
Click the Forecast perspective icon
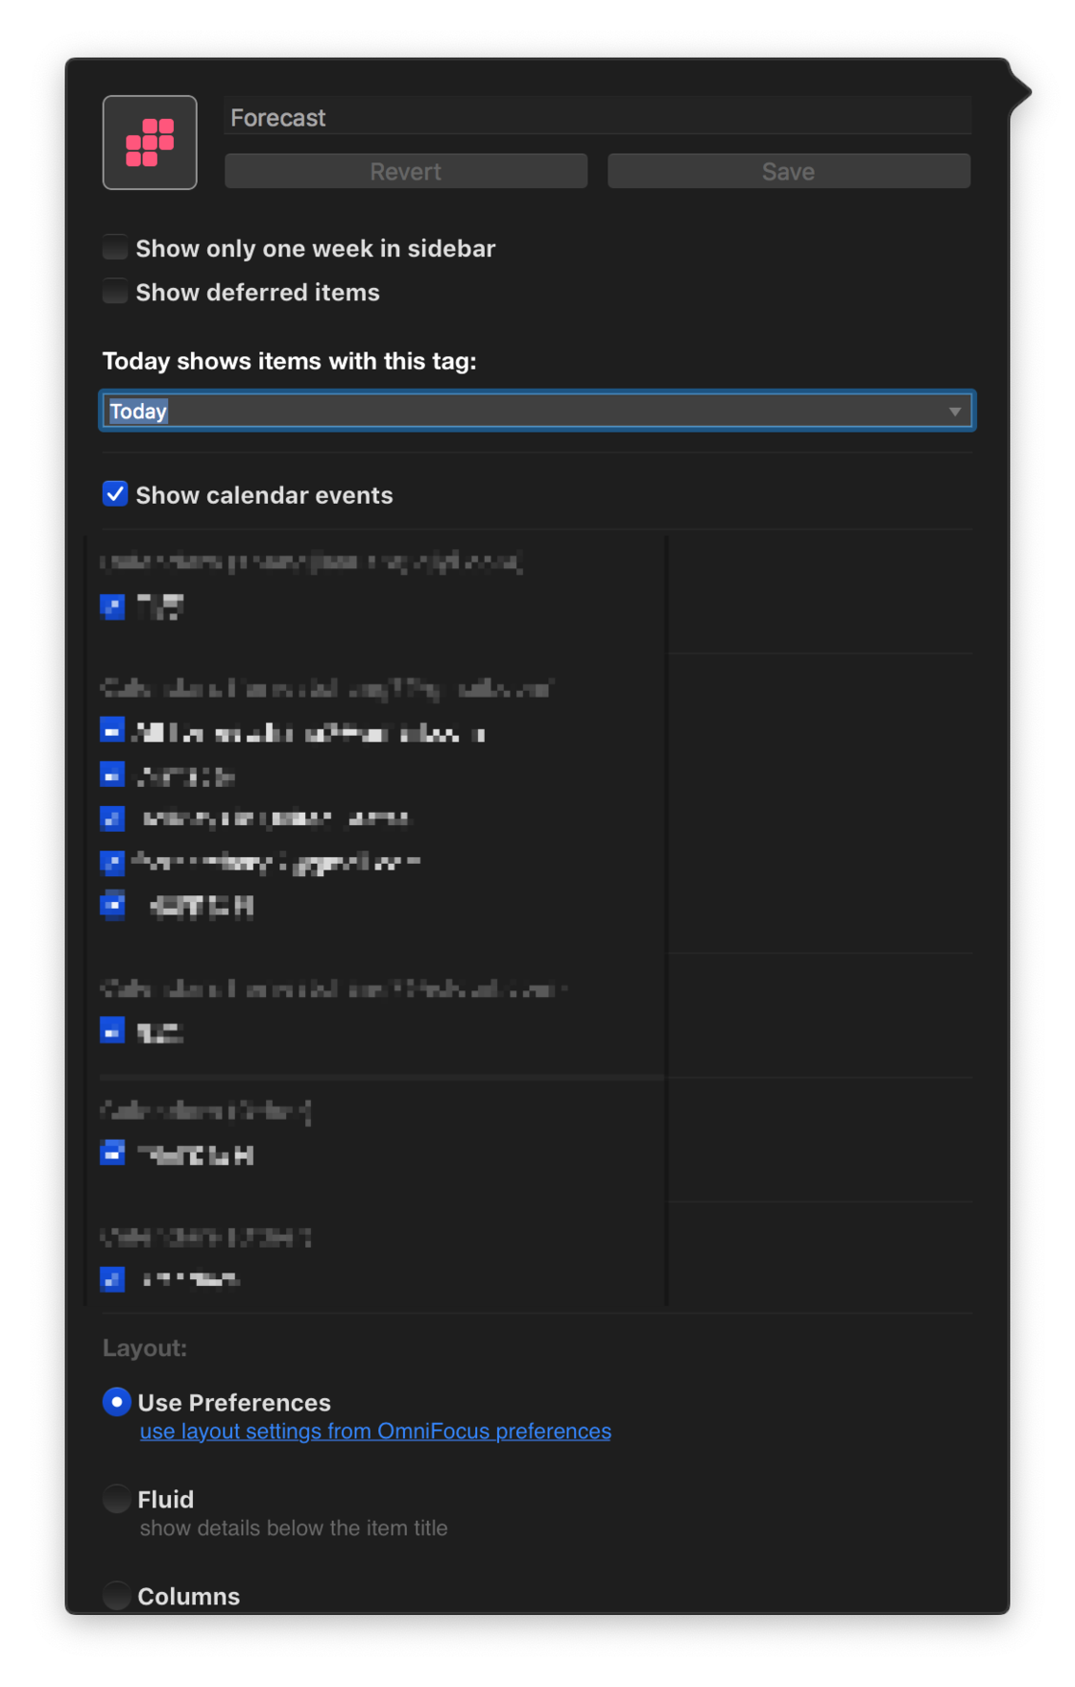[149, 142]
